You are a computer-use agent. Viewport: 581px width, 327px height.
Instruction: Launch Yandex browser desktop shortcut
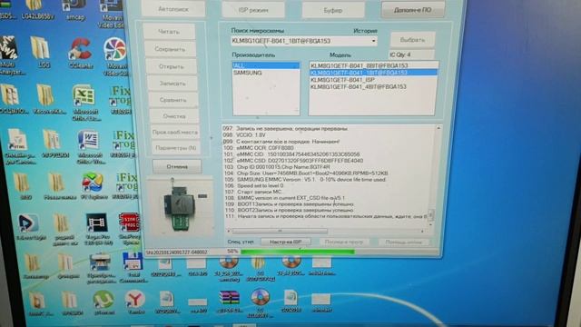(x=135, y=302)
